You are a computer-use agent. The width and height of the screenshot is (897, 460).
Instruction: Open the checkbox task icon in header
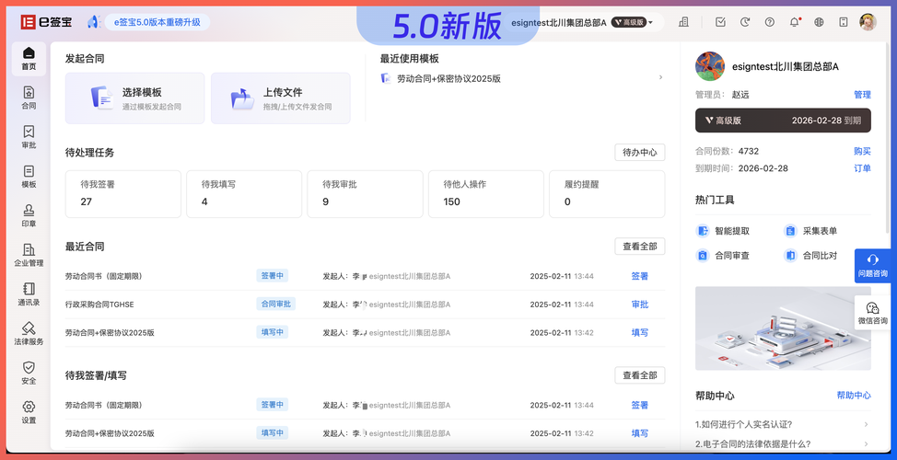pos(720,22)
